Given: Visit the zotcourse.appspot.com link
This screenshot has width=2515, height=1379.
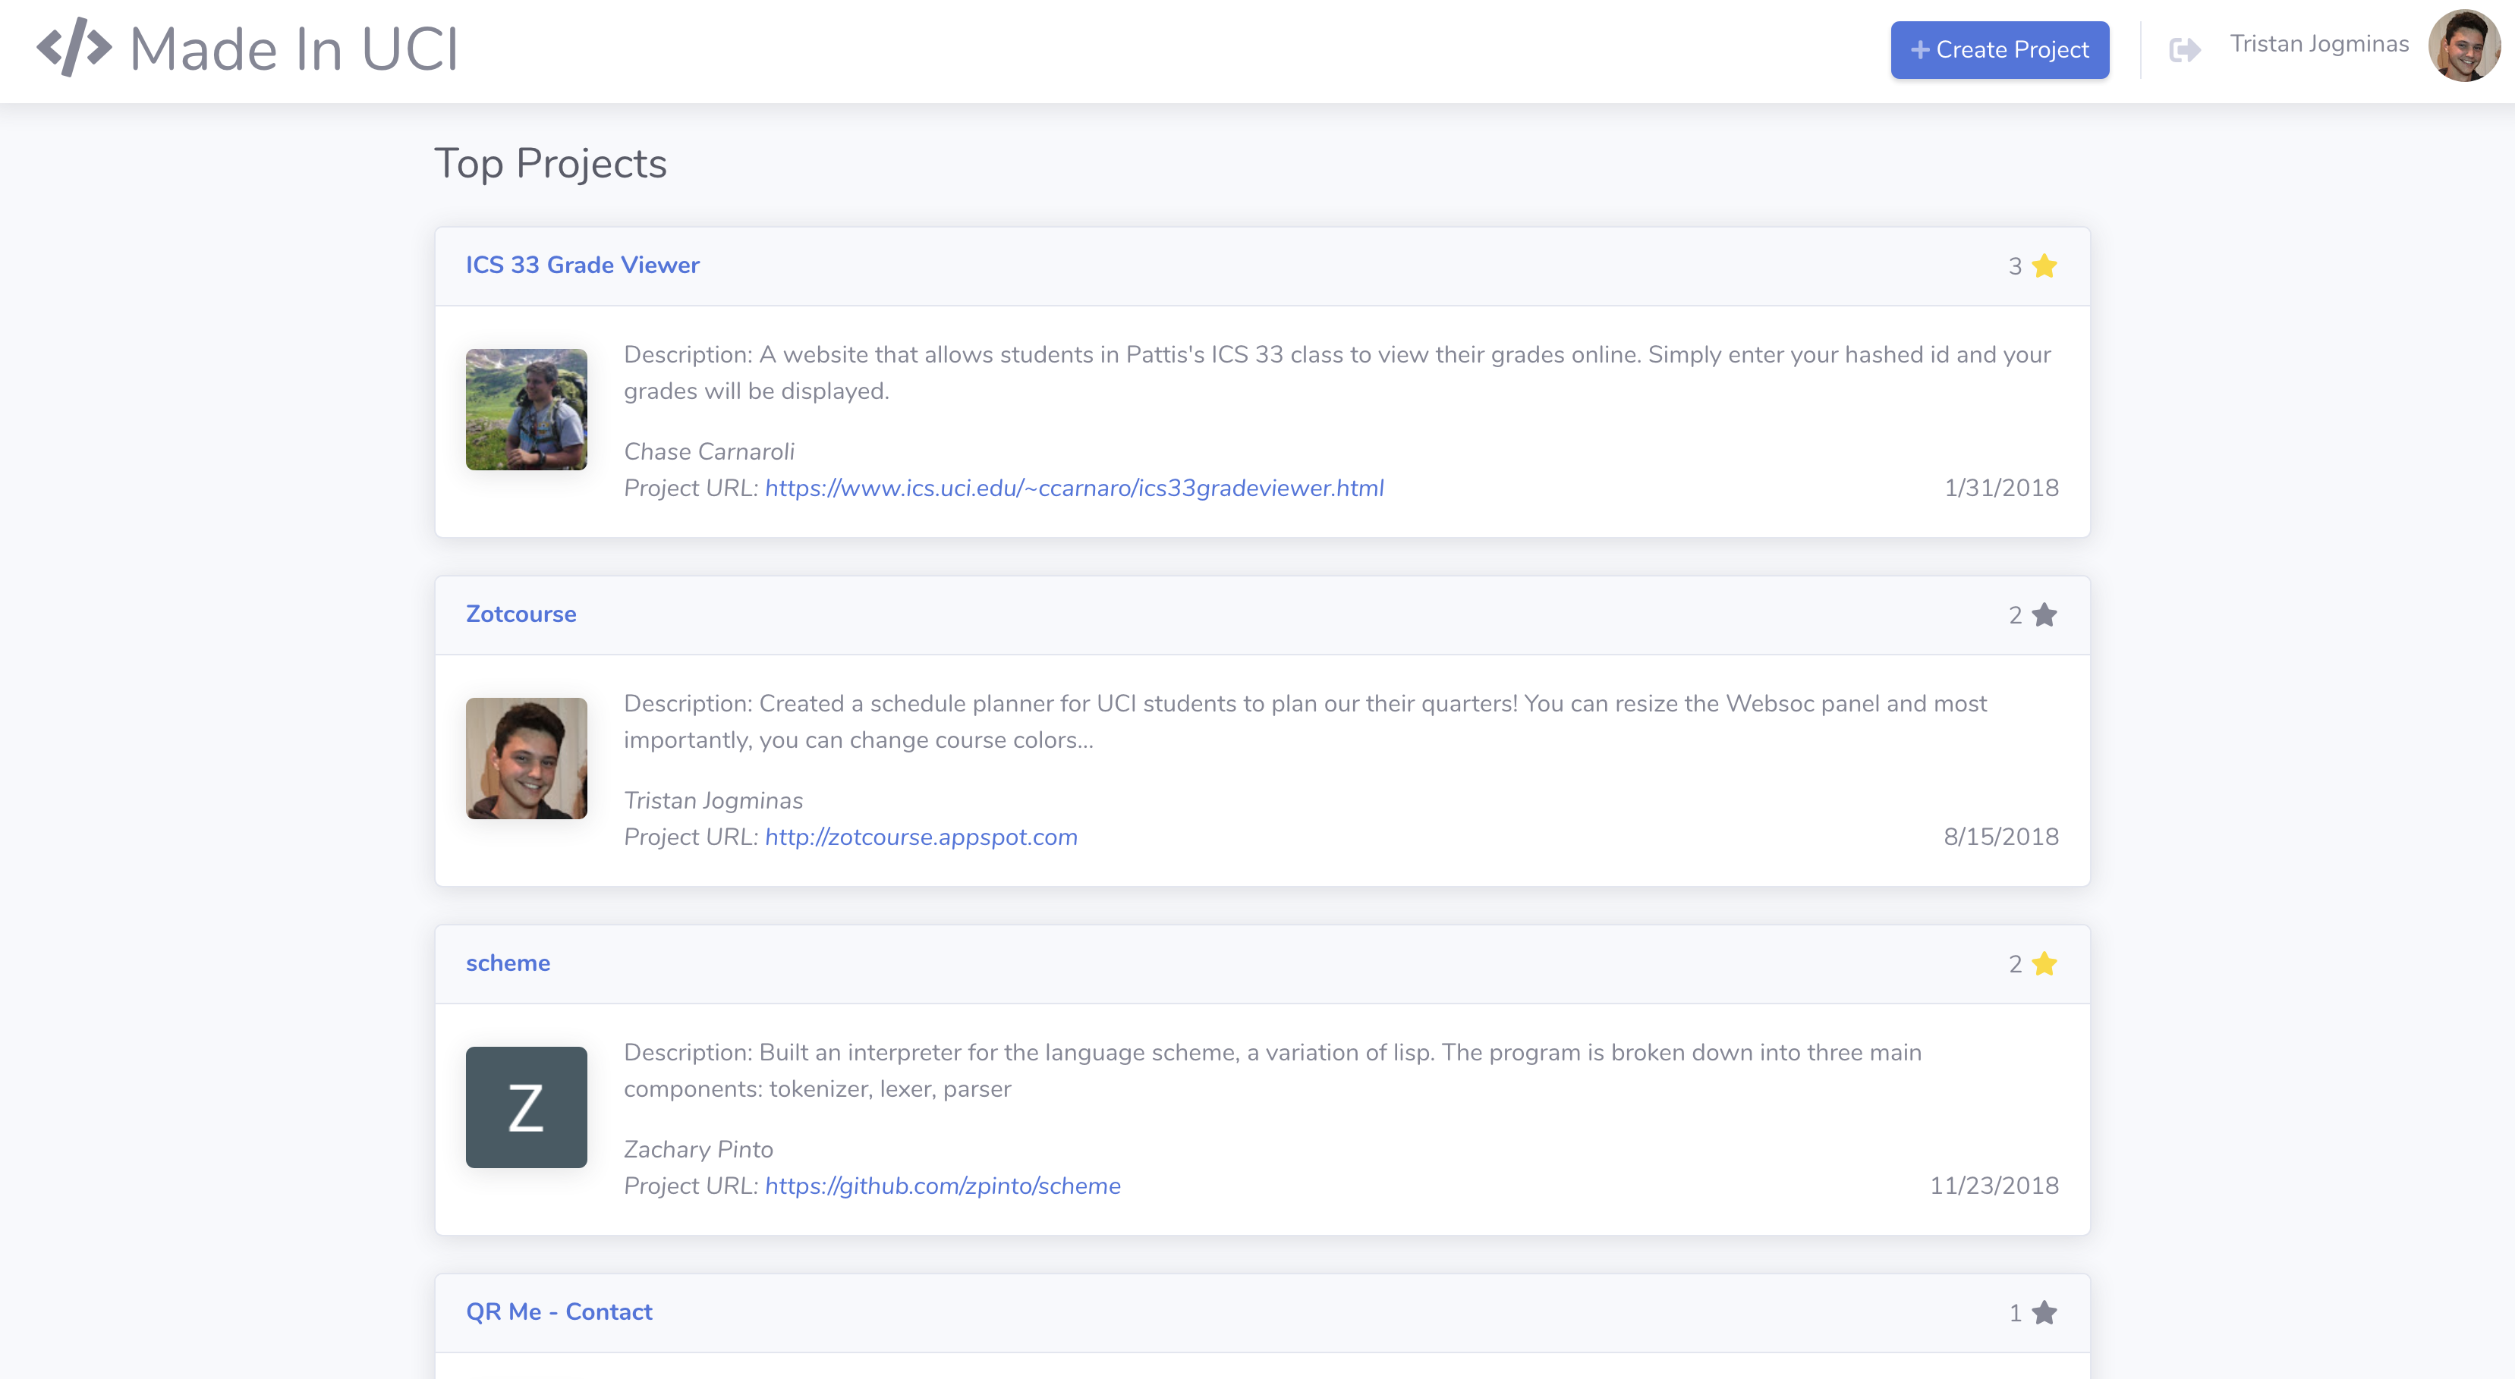Looking at the screenshot, I should 921,837.
